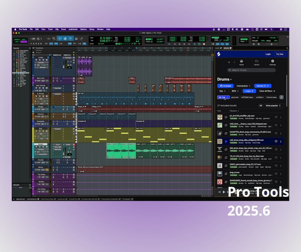Viewport: 301px width, 252px height.
Task: Open the BPM filter dropdown
Action: (x=235, y=91)
